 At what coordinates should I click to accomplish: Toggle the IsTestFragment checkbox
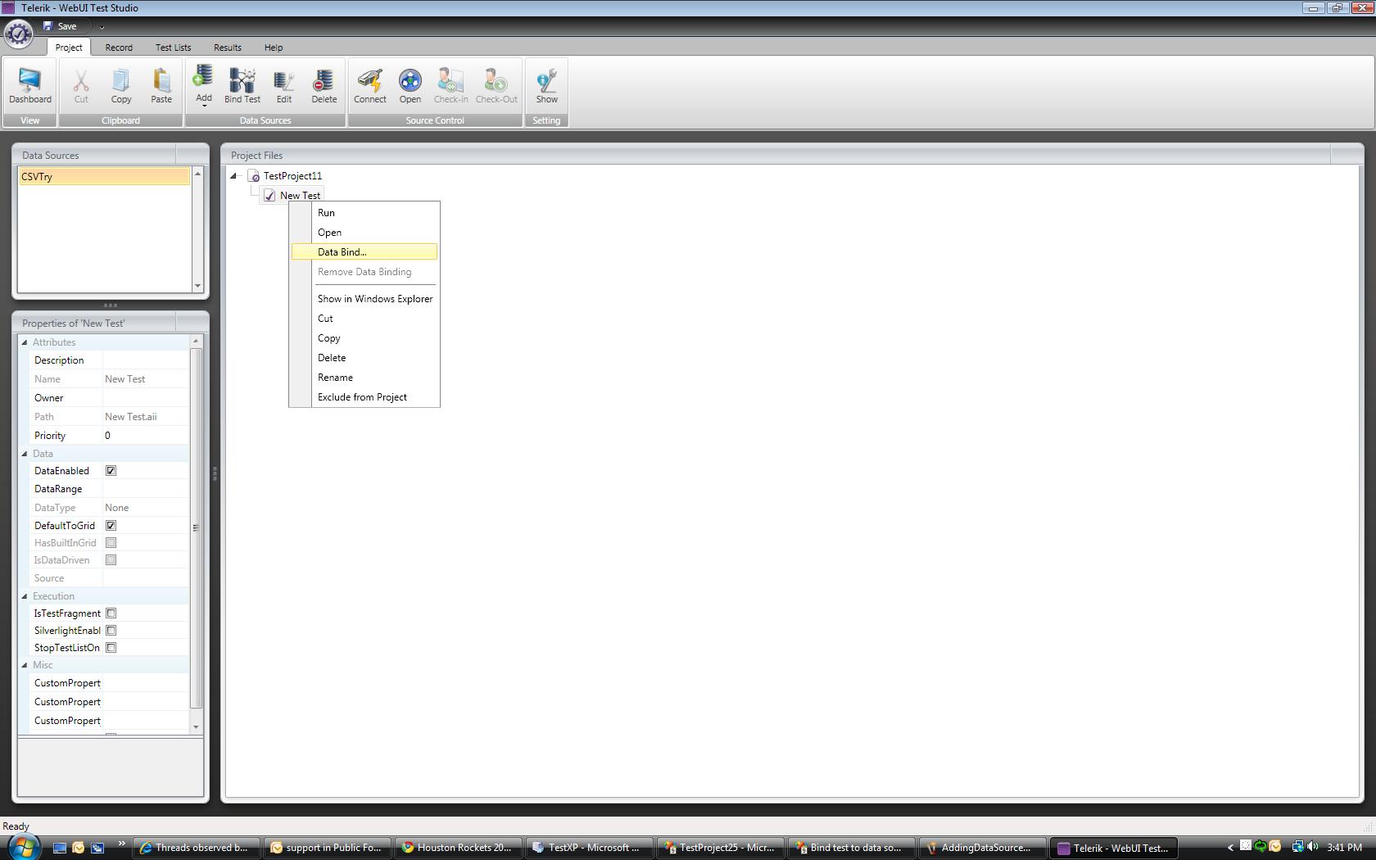pos(111,613)
